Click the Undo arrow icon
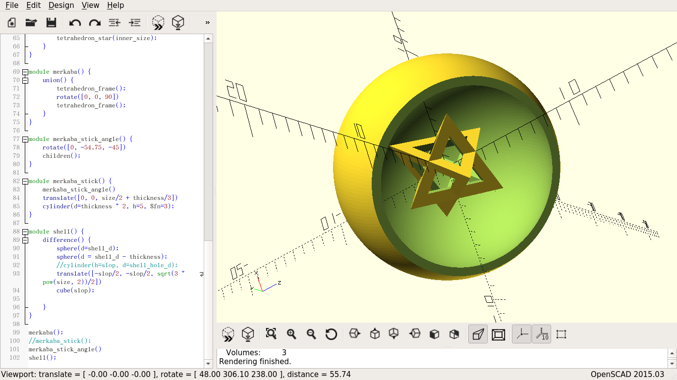The height and width of the screenshot is (380, 677). [75, 22]
